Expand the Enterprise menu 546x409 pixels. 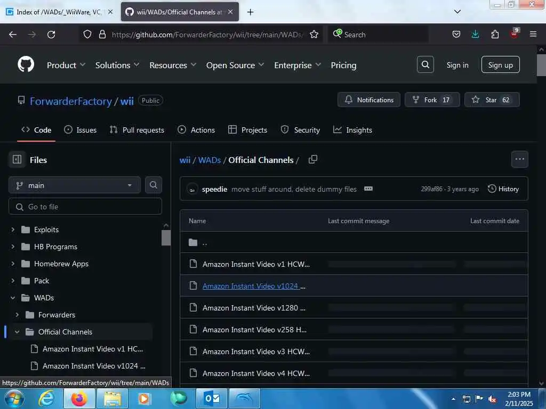click(x=298, y=65)
